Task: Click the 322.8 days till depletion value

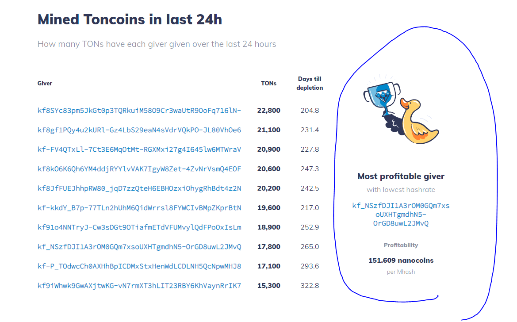Action: pyautogui.click(x=310, y=286)
